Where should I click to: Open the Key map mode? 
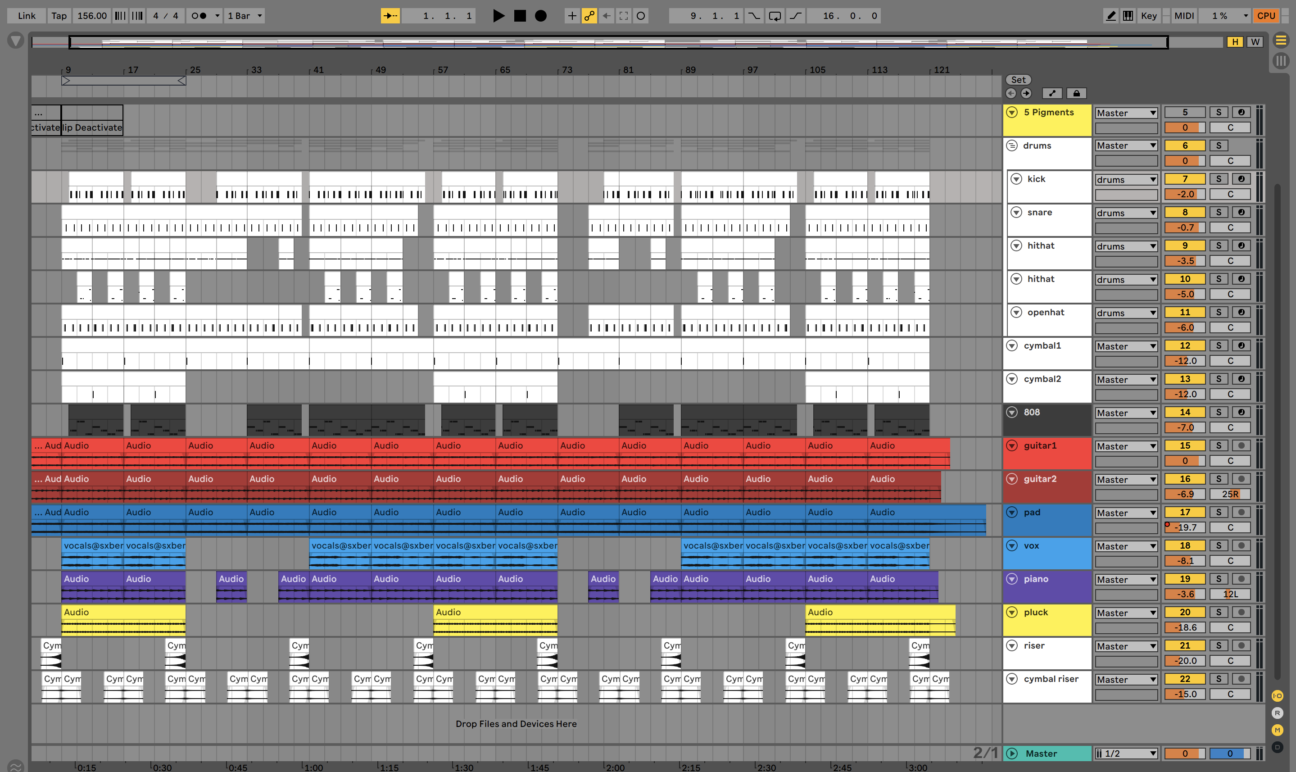coord(1148,16)
